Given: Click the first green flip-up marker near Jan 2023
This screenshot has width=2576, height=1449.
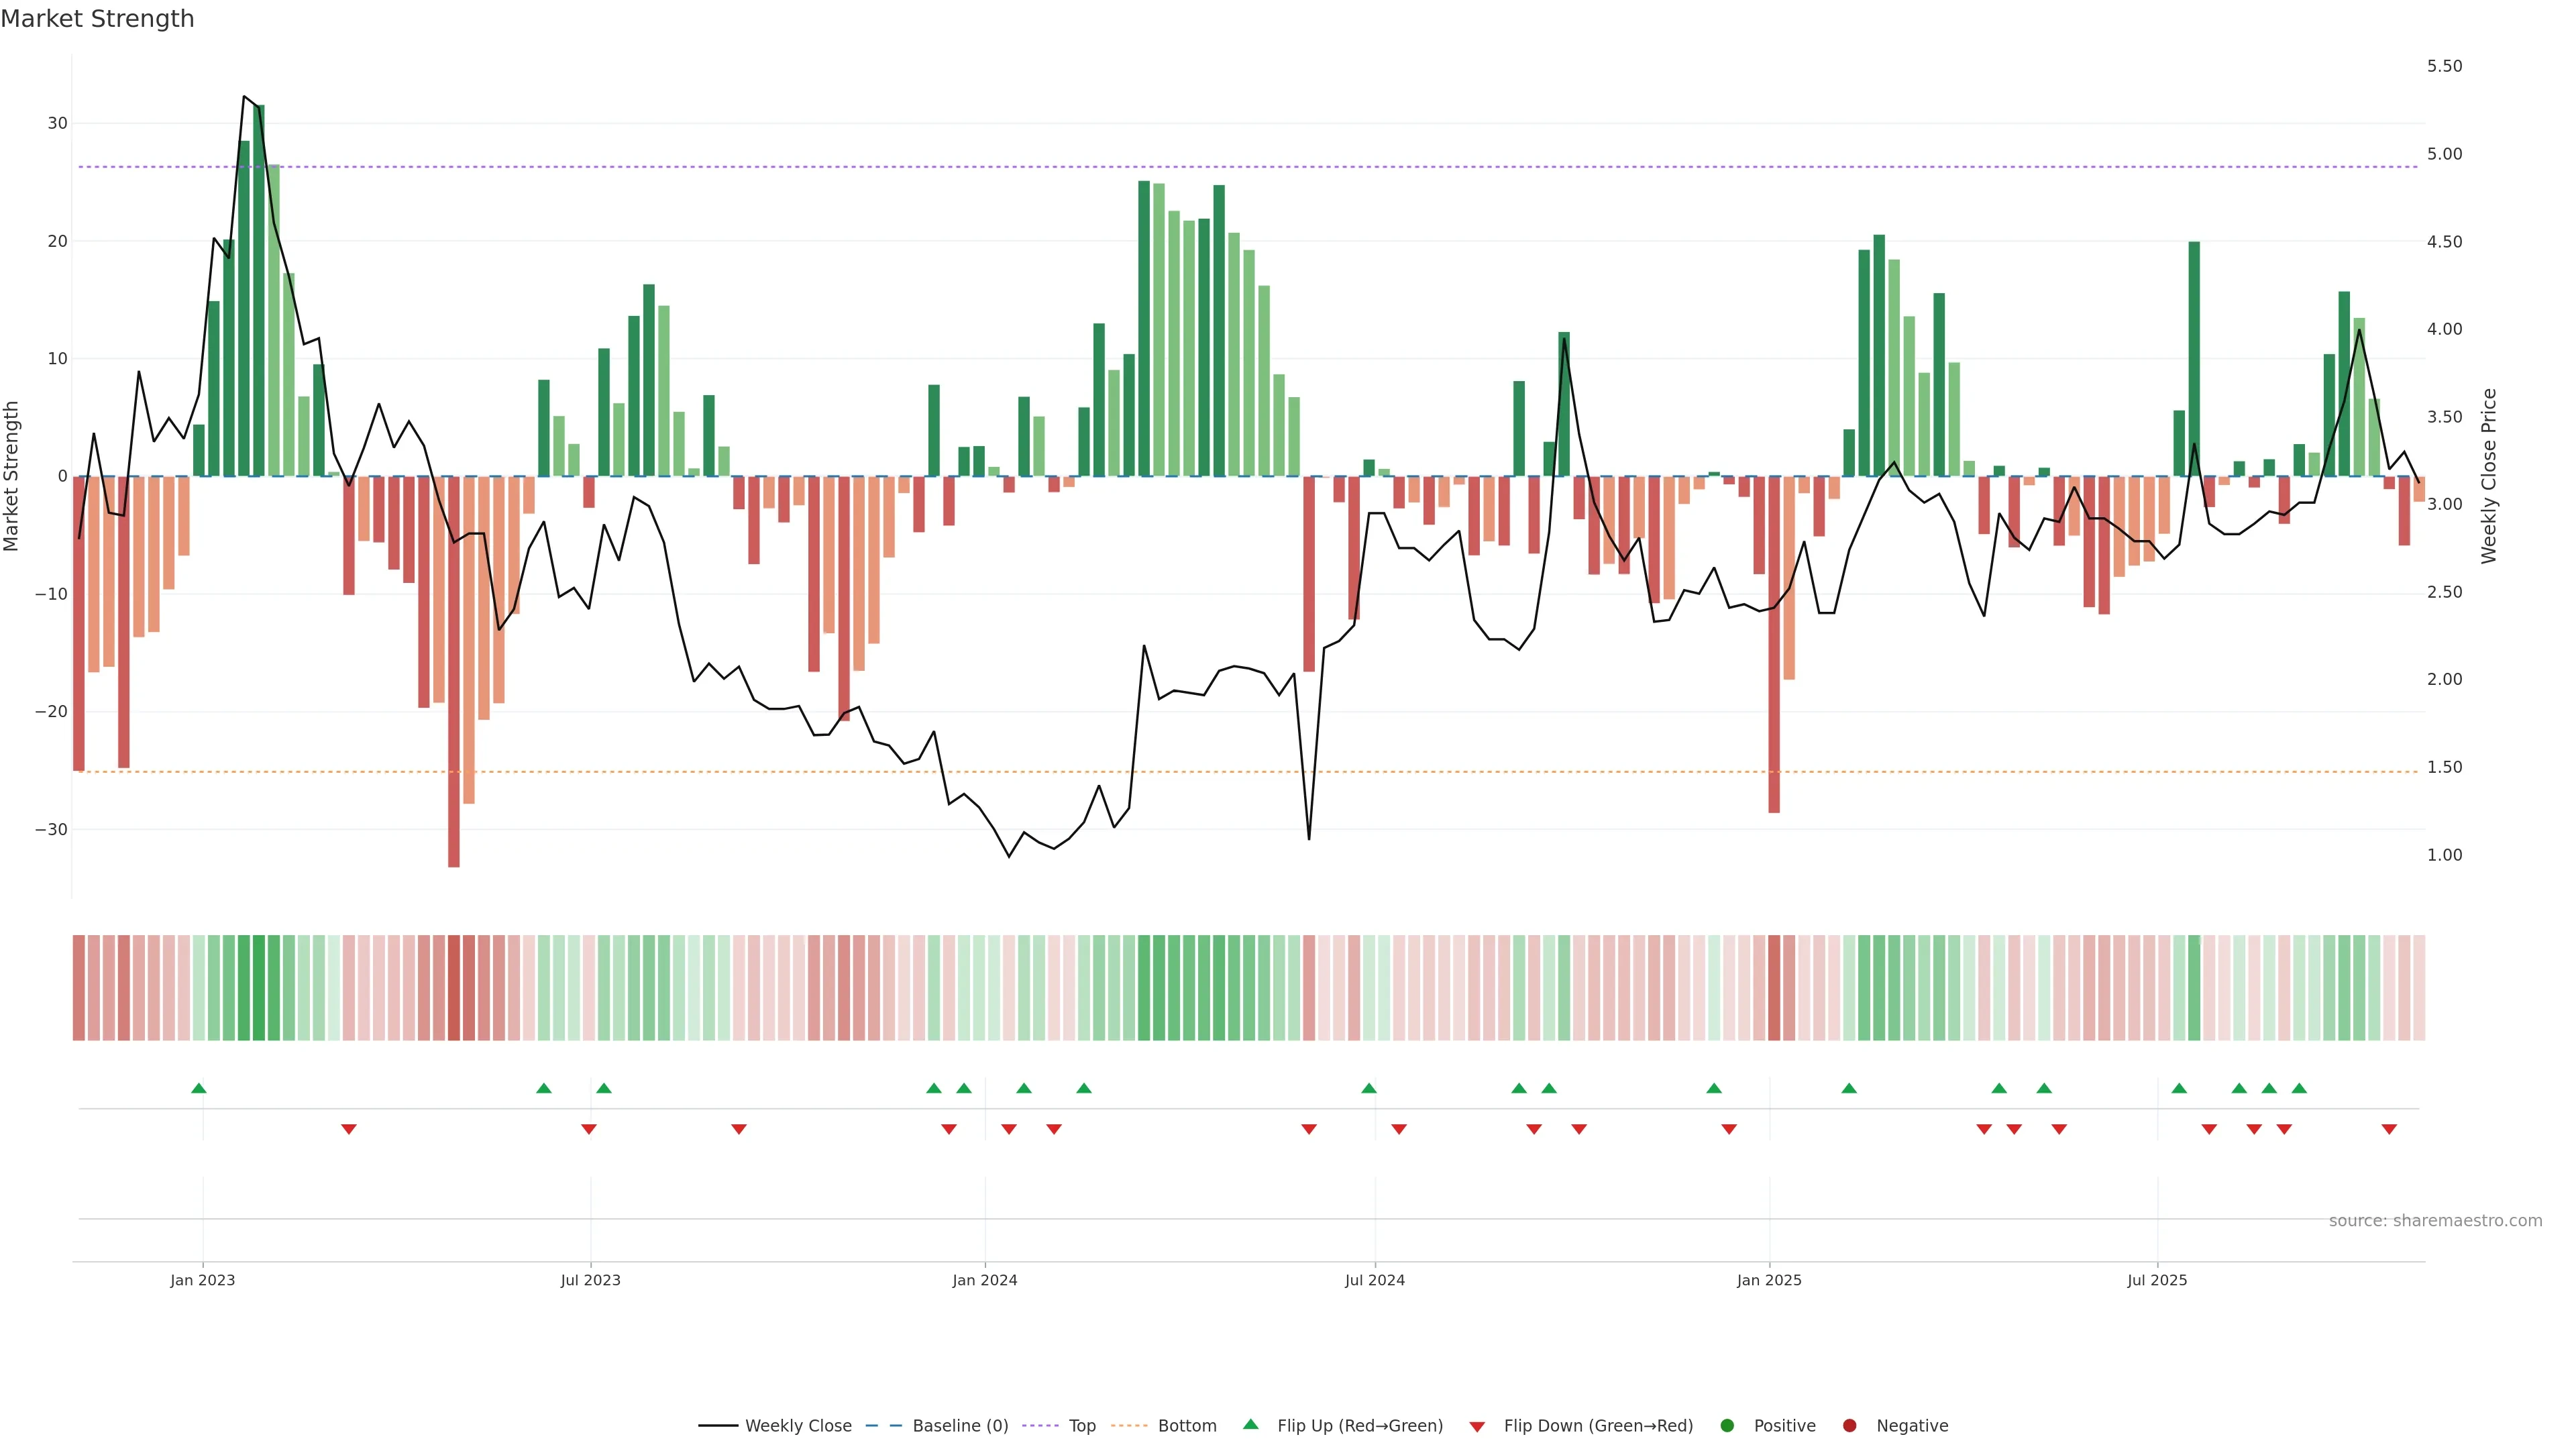Looking at the screenshot, I should [198, 1088].
